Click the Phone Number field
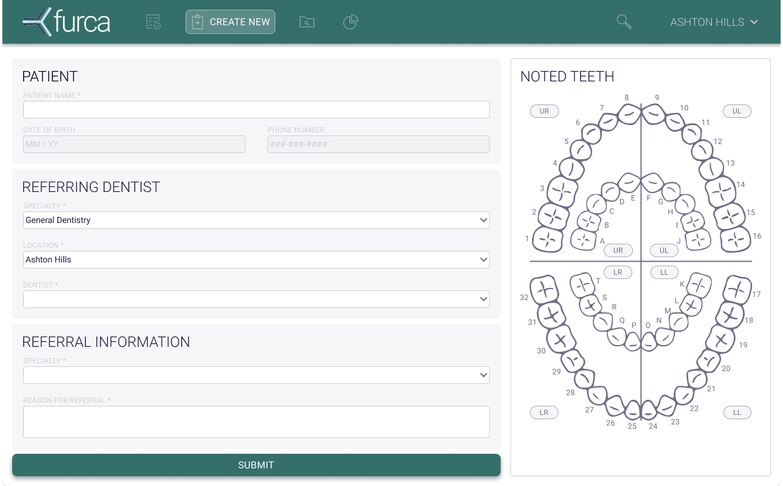 [378, 144]
